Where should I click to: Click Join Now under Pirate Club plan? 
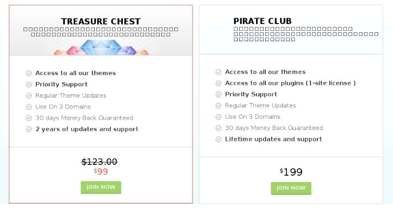291,188
